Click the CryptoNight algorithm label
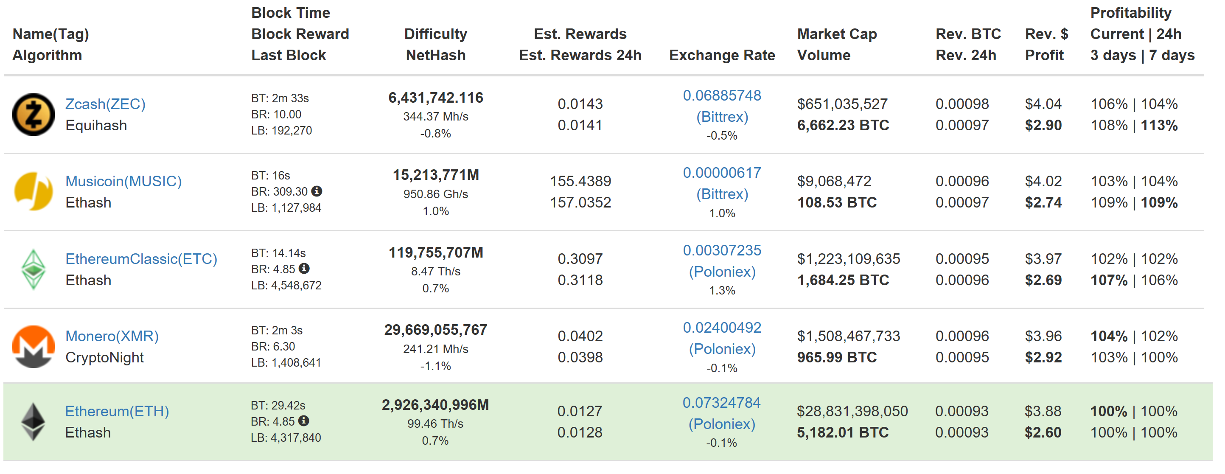Screen dimensions: 1225x474 [x=104, y=358]
